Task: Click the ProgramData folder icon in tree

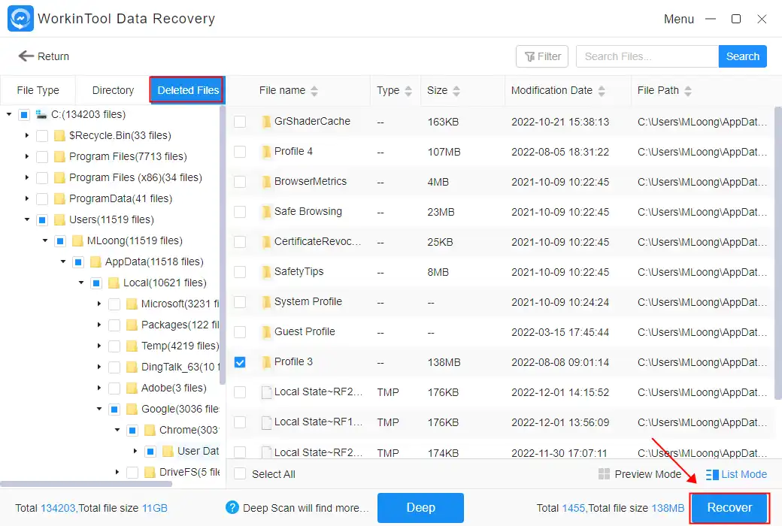Action: [x=60, y=198]
